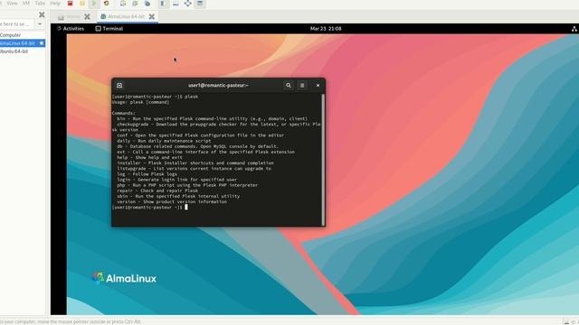Shut down the guest with the red power icon
Image resolution: width=579 pixels, height=325 pixels.
[71, 4]
